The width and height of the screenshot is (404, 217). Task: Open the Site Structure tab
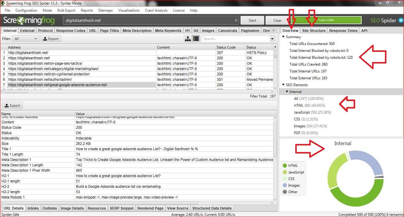(x=314, y=30)
